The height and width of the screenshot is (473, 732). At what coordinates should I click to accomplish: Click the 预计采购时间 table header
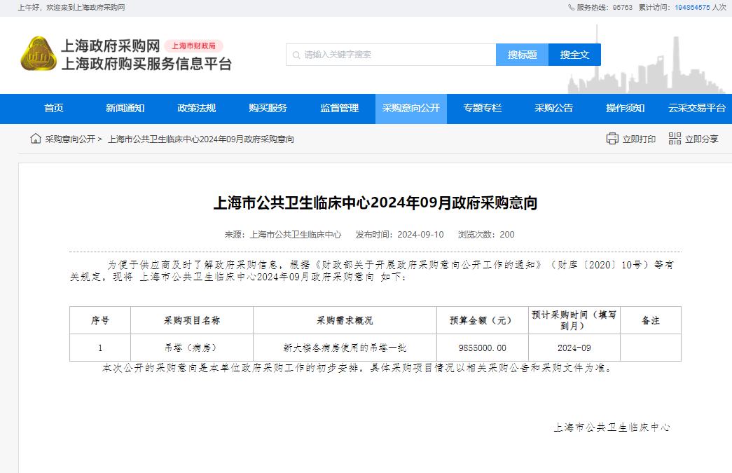coord(574,320)
